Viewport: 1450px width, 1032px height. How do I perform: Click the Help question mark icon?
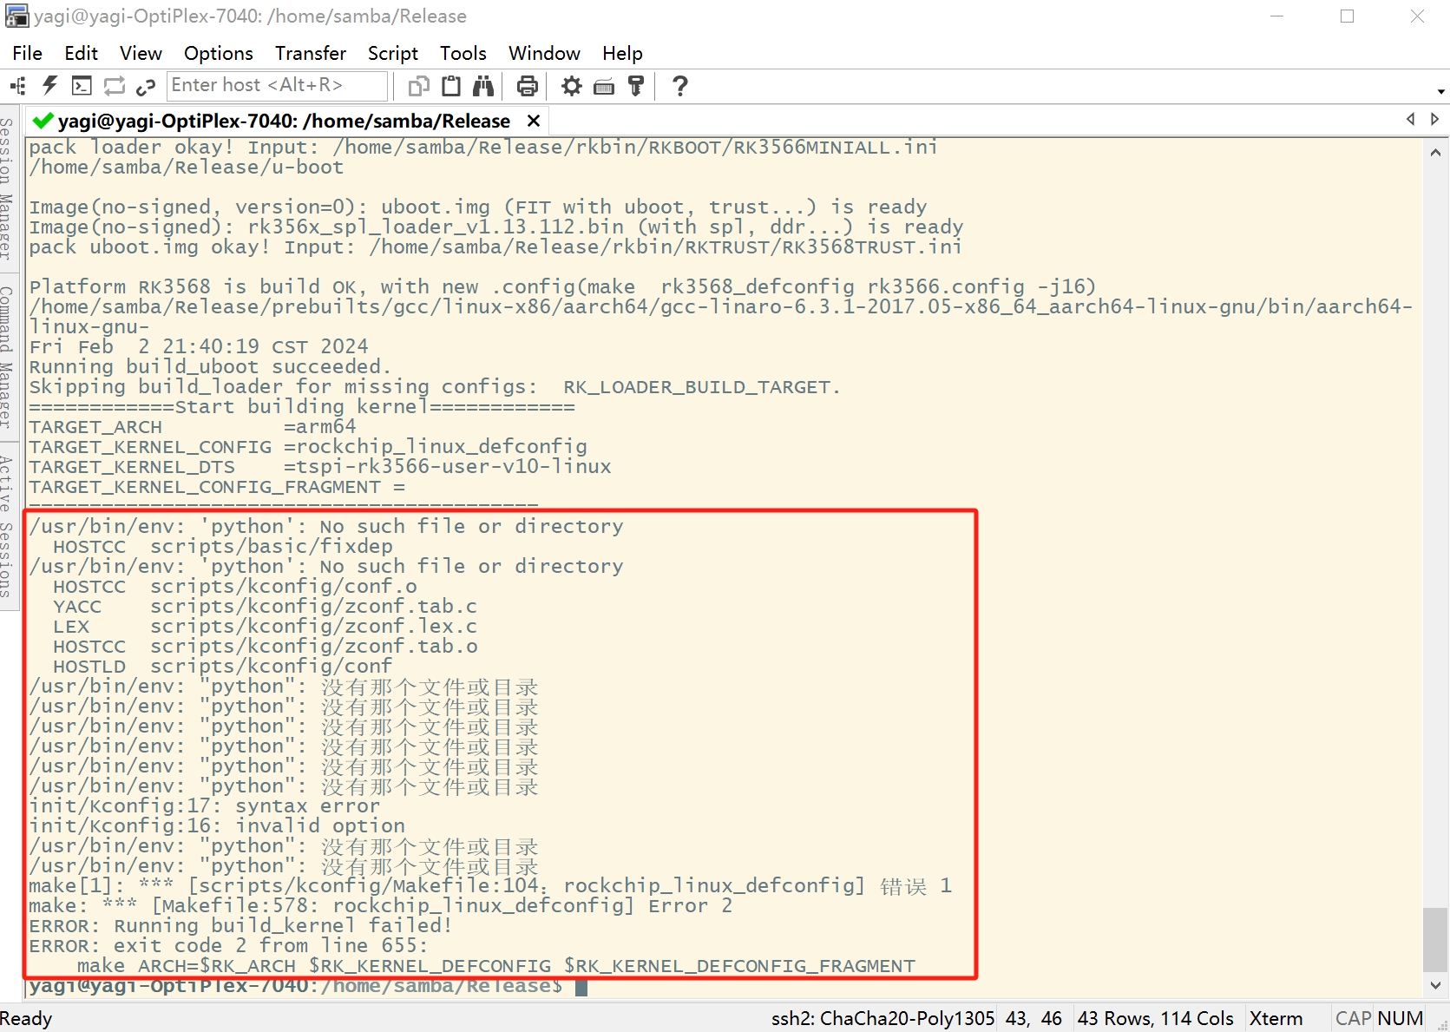680,86
